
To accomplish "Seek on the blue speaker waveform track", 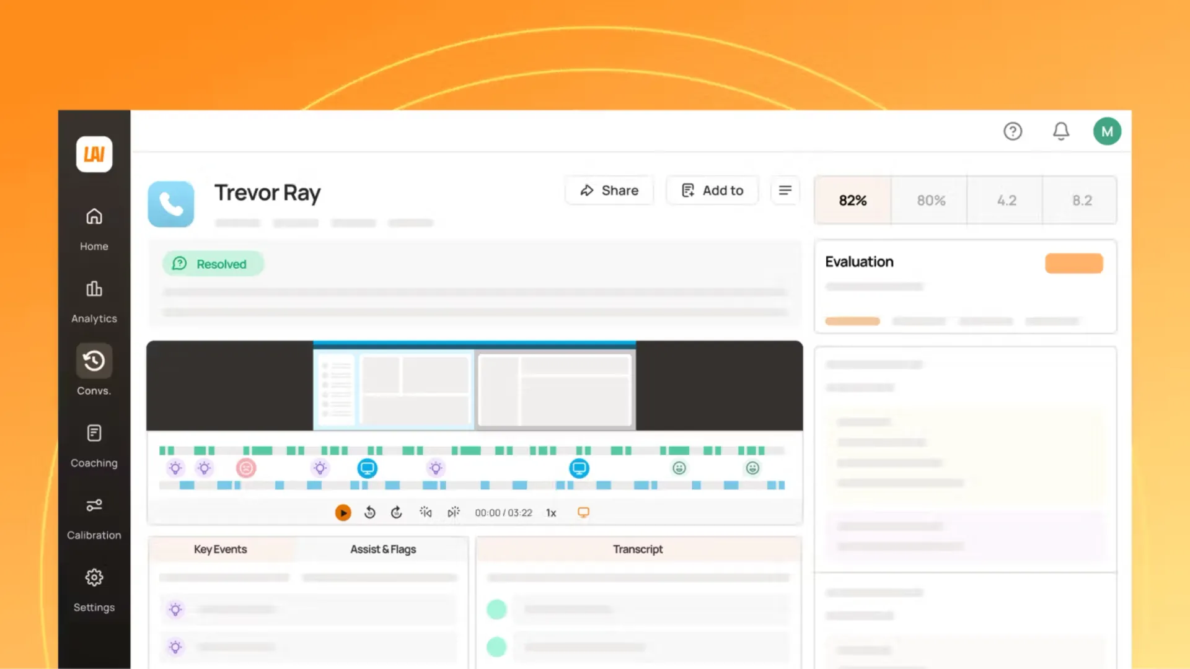I will (x=472, y=485).
